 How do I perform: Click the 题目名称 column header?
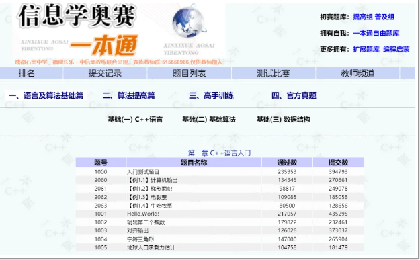point(194,163)
